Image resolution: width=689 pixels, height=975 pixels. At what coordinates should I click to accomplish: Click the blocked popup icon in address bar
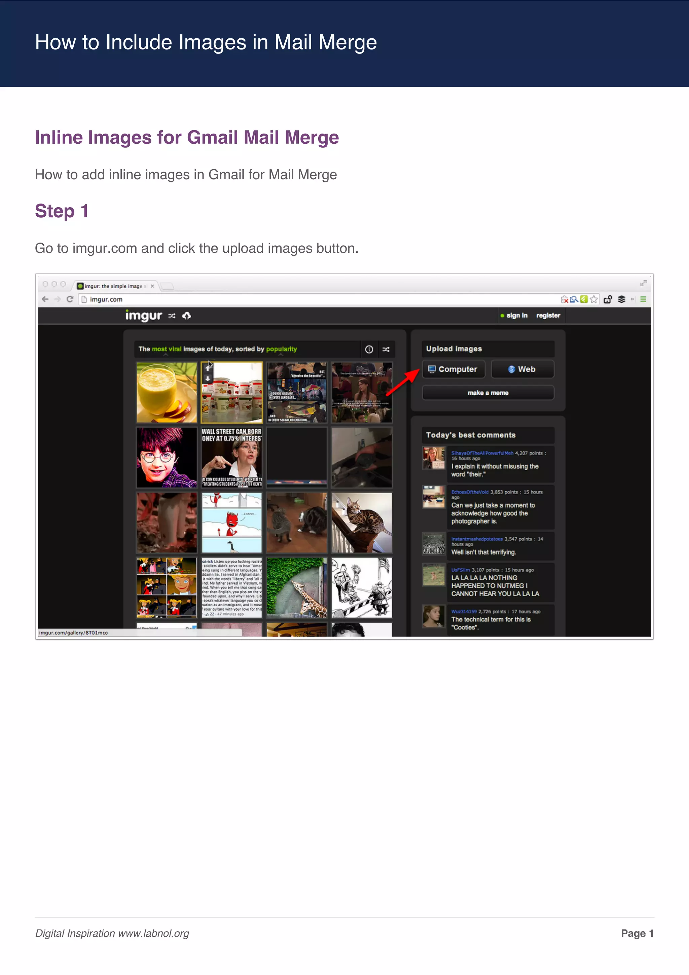click(564, 299)
